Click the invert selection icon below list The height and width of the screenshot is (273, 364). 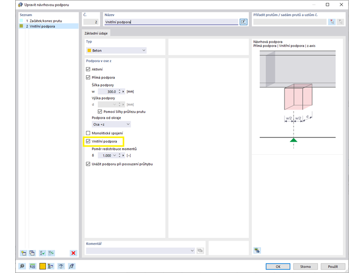click(51, 253)
